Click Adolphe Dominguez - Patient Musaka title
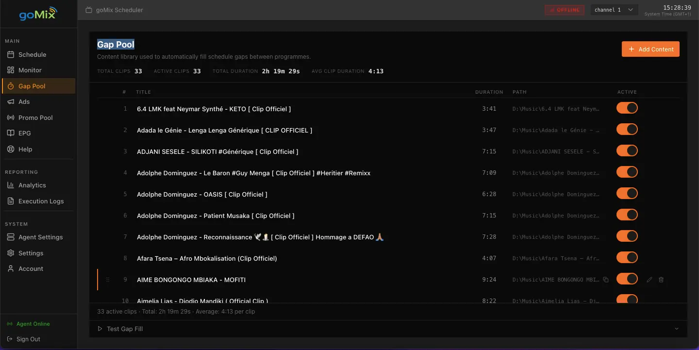 point(216,216)
